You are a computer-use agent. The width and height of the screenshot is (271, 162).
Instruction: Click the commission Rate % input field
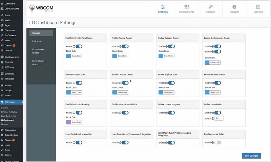pyautogui.click(x=219, y=118)
